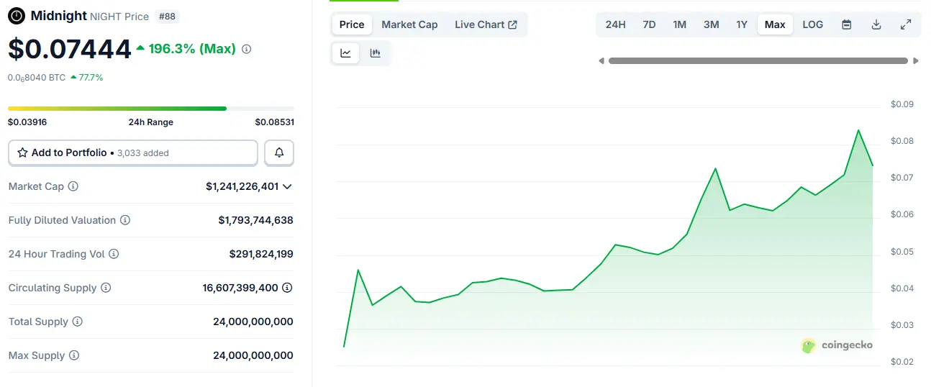The width and height of the screenshot is (931, 387).
Task: Click the price alert bell icon
Action: (279, 152)
